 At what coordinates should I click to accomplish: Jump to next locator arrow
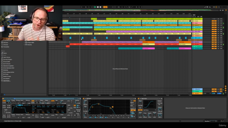tap(195, 17)
